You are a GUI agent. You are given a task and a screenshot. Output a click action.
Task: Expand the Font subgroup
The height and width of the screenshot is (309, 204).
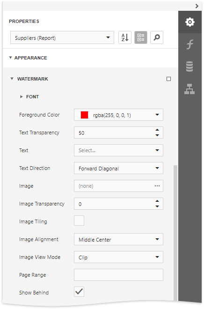21,97
